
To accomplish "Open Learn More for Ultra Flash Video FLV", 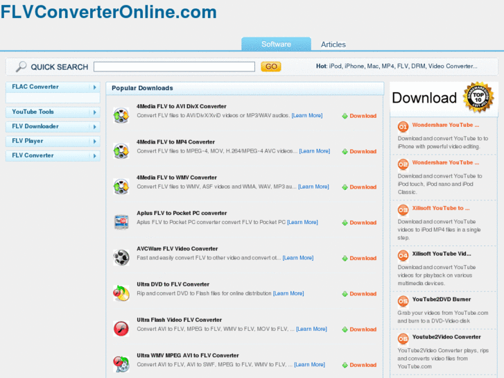I will tap(311, 329).
